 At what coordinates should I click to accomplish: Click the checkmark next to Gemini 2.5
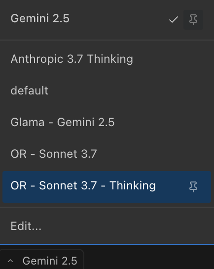point(174,20)
